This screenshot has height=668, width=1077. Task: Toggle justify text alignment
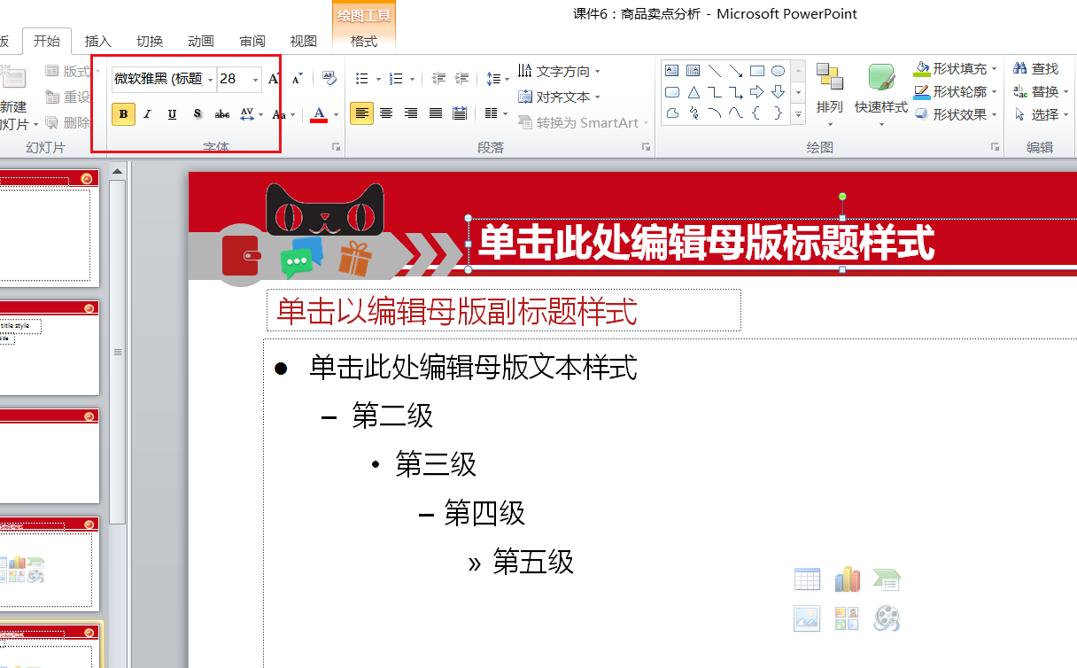pos(436,113)
